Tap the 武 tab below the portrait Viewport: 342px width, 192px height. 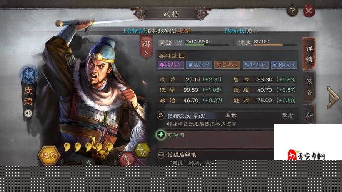pos(88,162)
